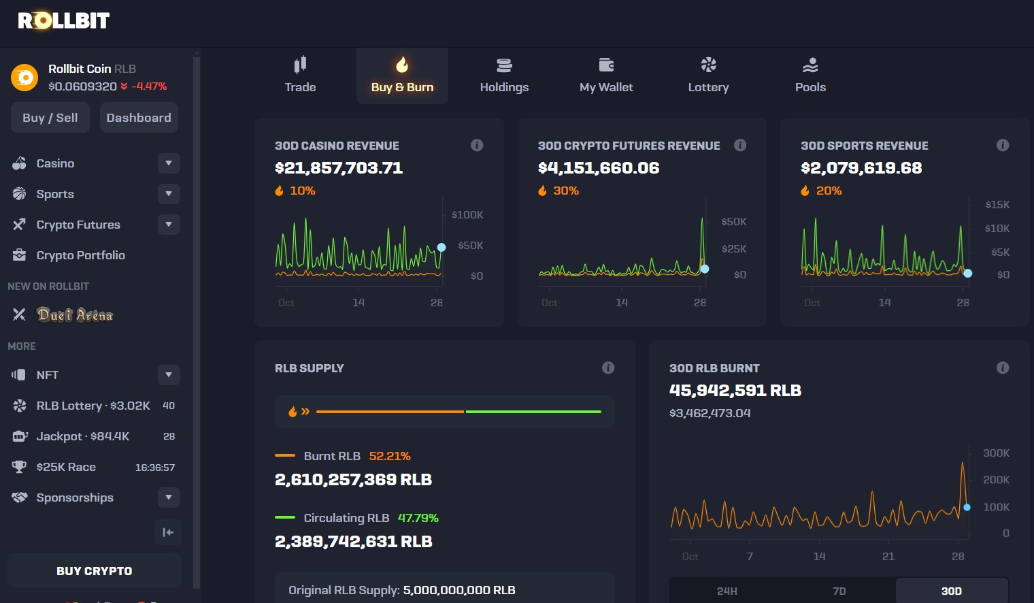The height and width of the screenshot is (603, 1034).
Task: Click the flame icon on supply bar
Action: (293, 411)
